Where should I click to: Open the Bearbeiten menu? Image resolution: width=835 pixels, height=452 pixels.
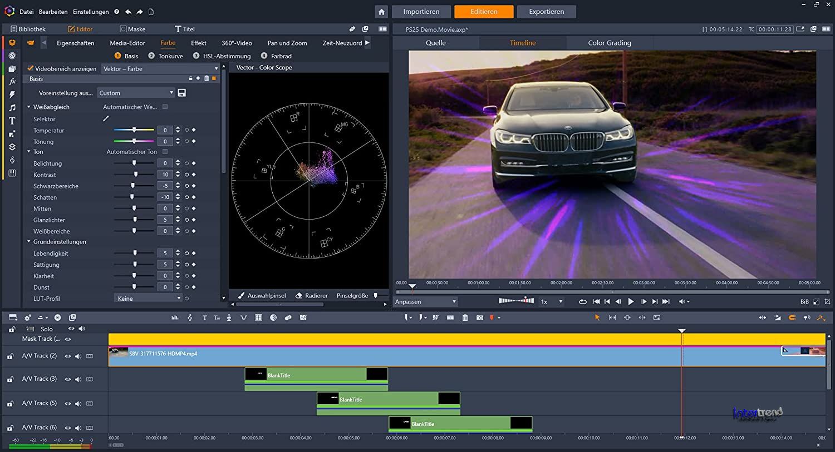[53, 12]
